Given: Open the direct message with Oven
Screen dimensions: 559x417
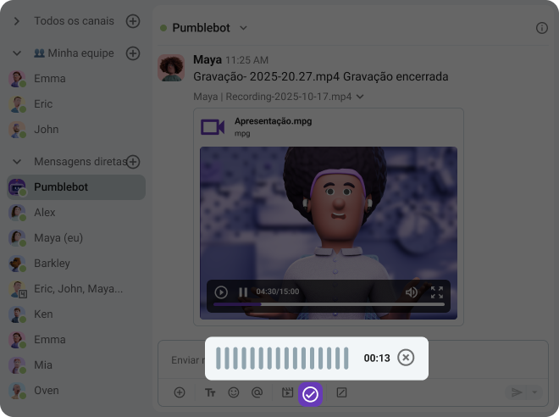Looking at the screenshot, I should point(76,390).
